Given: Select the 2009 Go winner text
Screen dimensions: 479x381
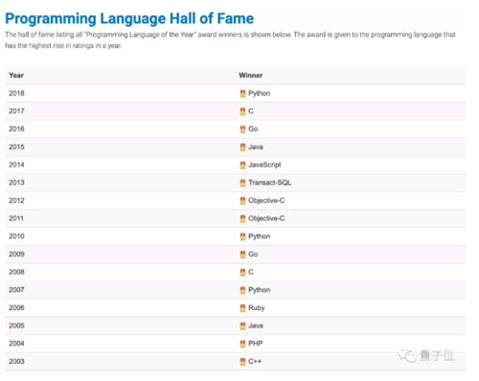Looking at the screenshot, I should click(253, 254).
